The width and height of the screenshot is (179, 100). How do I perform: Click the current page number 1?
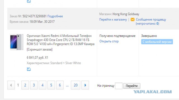18,85
